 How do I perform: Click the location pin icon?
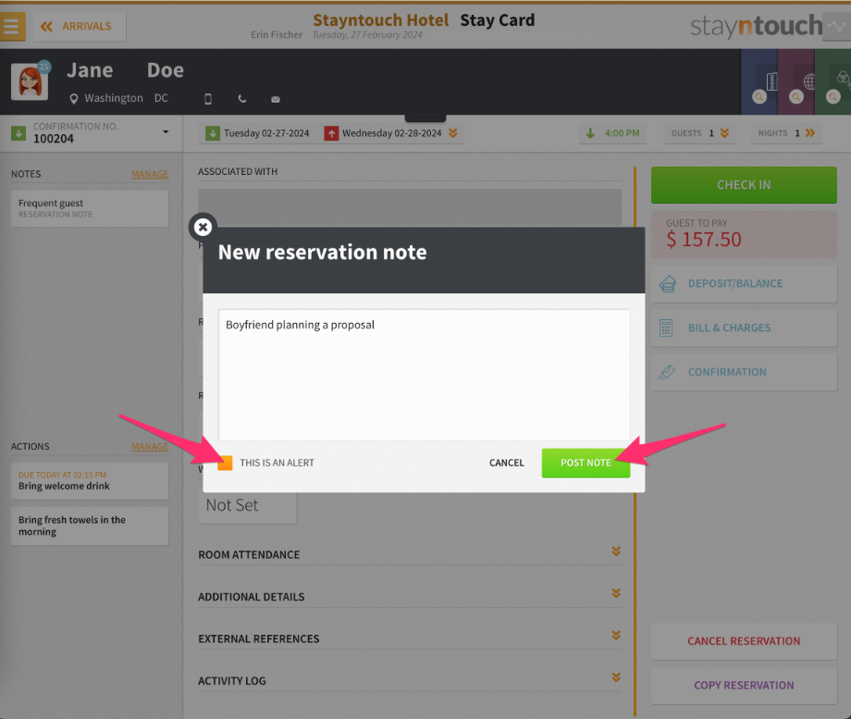[x=74, y=99]
